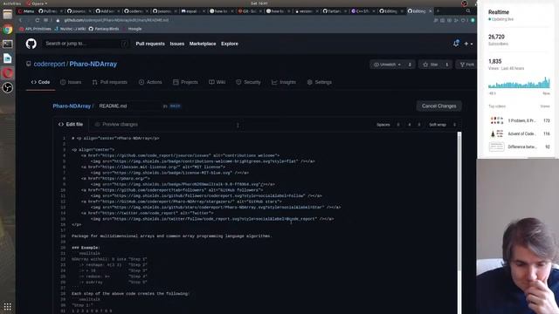Screen dimensions: 559x314
Task: Focus the 'Search or jump to' field
Action: click(x=86, y=44)
